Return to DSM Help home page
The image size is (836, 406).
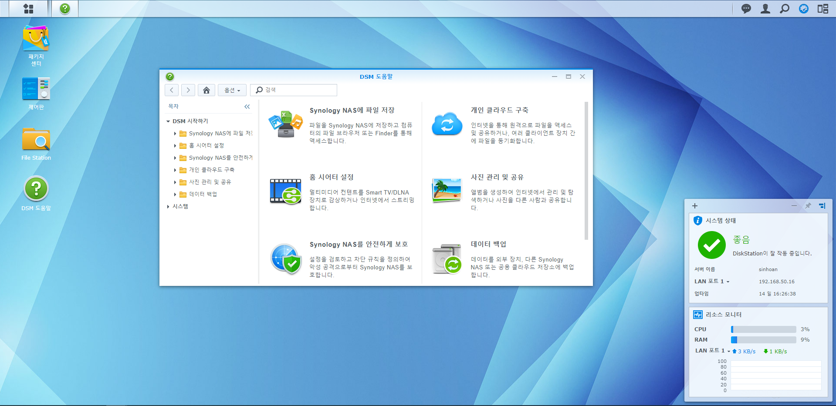(x=206, y=90)
